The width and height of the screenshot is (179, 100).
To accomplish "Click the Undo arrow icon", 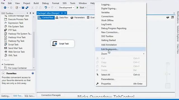I will (x=46, y=7).
